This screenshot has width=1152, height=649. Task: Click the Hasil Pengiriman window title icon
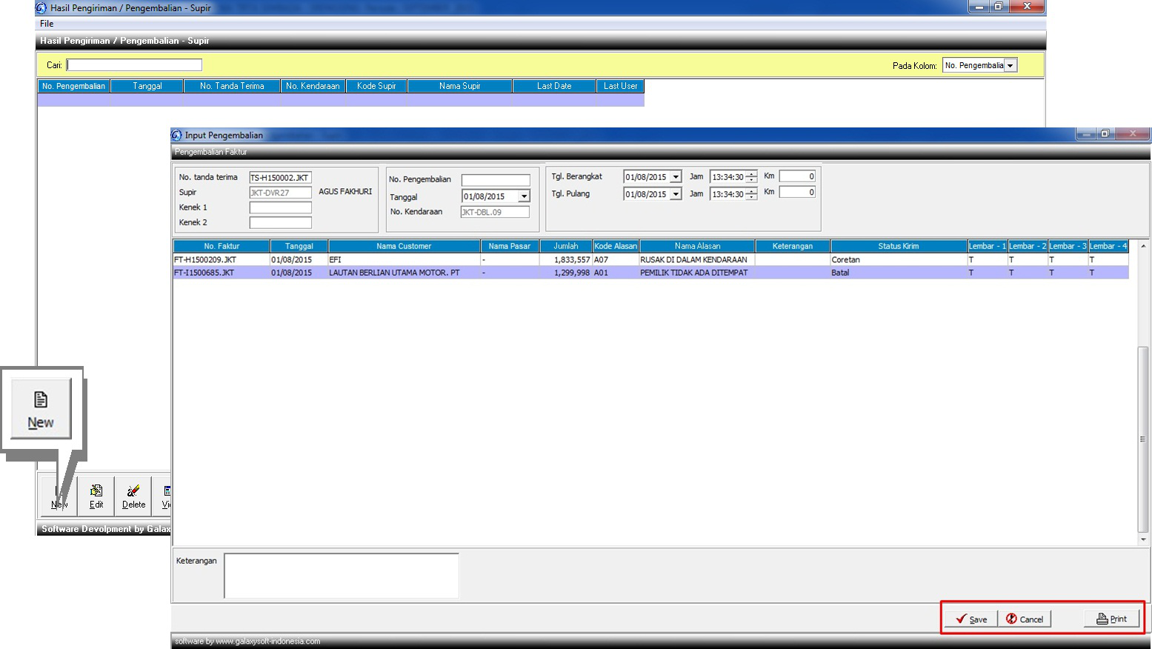pyautogui.click(x=41, y=7)
